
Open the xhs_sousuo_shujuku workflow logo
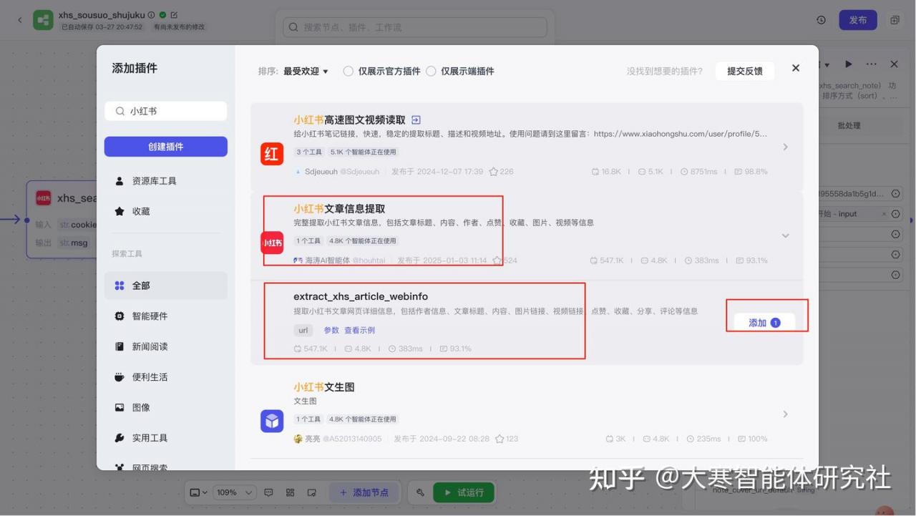43,20
